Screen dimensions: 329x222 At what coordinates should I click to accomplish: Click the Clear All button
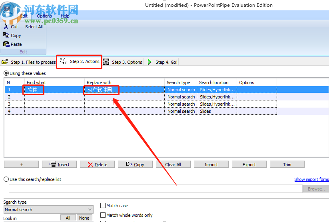point(173,165)
